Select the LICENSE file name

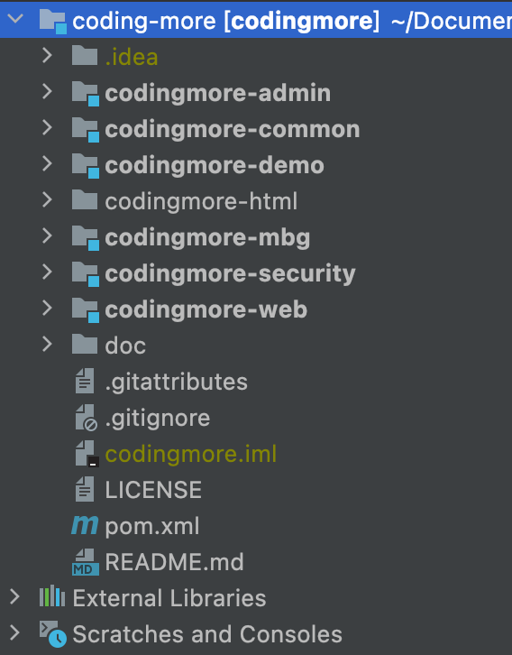pyautogui.click(x=153, y=490)
